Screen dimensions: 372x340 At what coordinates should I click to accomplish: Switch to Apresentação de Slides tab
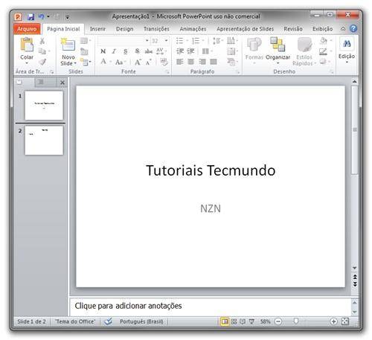[245, 29]
